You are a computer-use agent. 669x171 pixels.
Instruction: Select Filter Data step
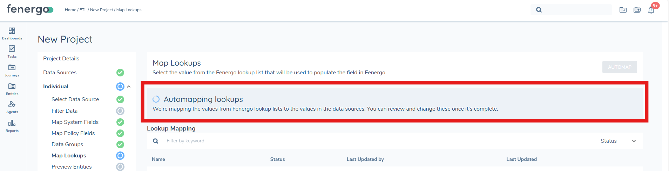pos(65,111)
